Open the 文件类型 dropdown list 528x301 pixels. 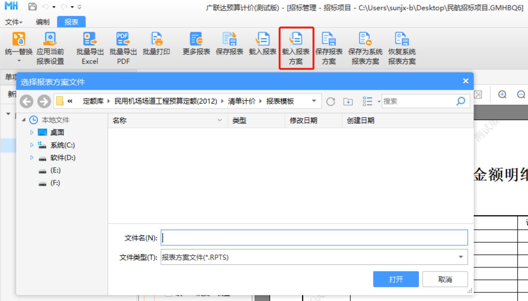tap(461, 257)
